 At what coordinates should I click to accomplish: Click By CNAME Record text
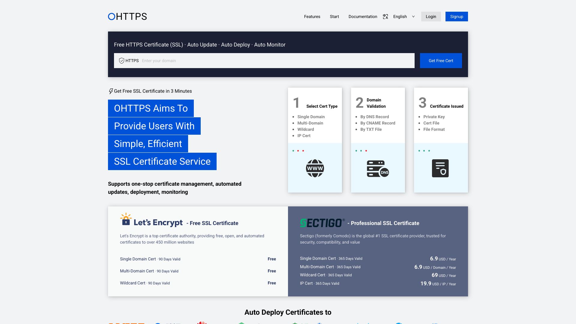pyautogui.click(x=378, y=123)
